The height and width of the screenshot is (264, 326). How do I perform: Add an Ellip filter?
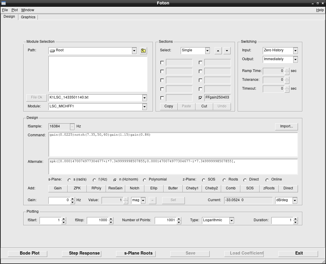(154, 188)
